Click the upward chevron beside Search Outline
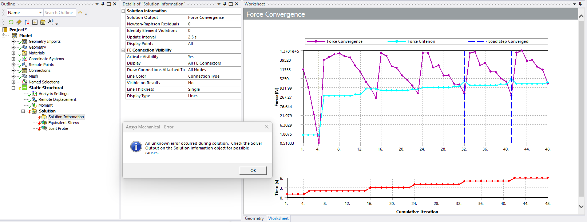 (80, 13)
